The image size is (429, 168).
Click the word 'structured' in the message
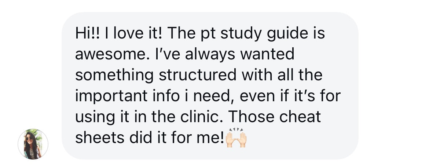pos(198,75)
